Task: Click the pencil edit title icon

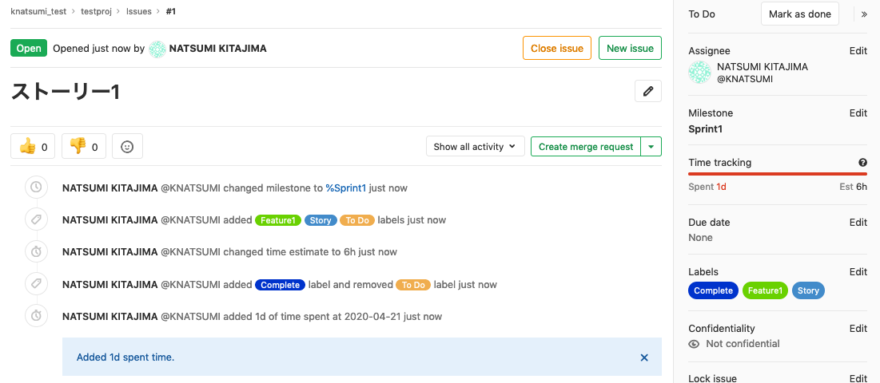Action: [648, 91]
